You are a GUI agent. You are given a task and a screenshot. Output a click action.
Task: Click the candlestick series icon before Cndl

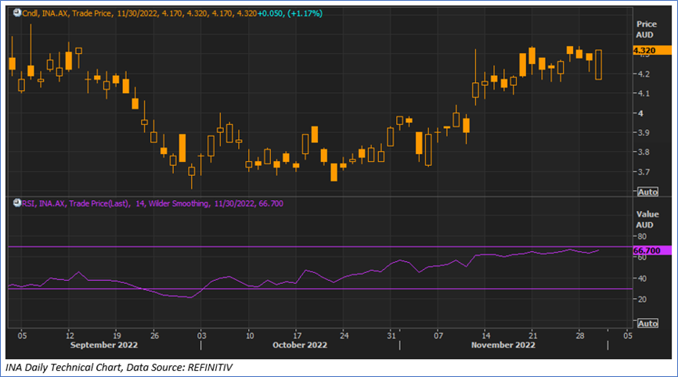17,13
